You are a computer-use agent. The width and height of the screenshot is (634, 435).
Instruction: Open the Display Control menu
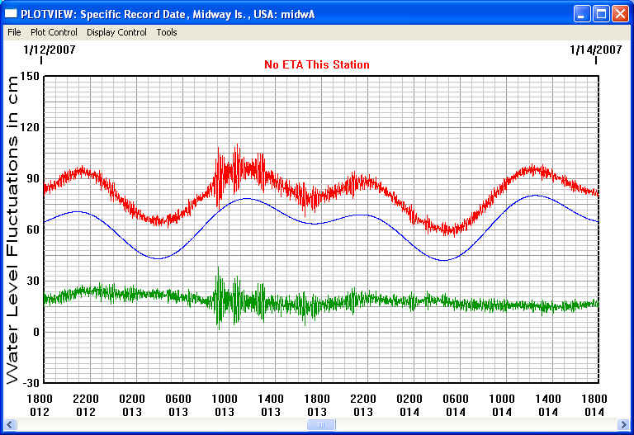coord(116,32)
